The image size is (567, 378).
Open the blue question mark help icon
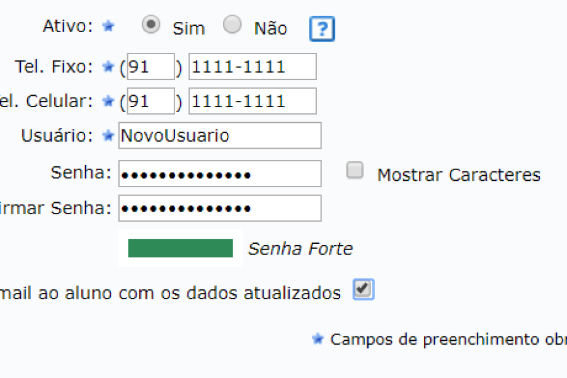[x=322, y=29]
